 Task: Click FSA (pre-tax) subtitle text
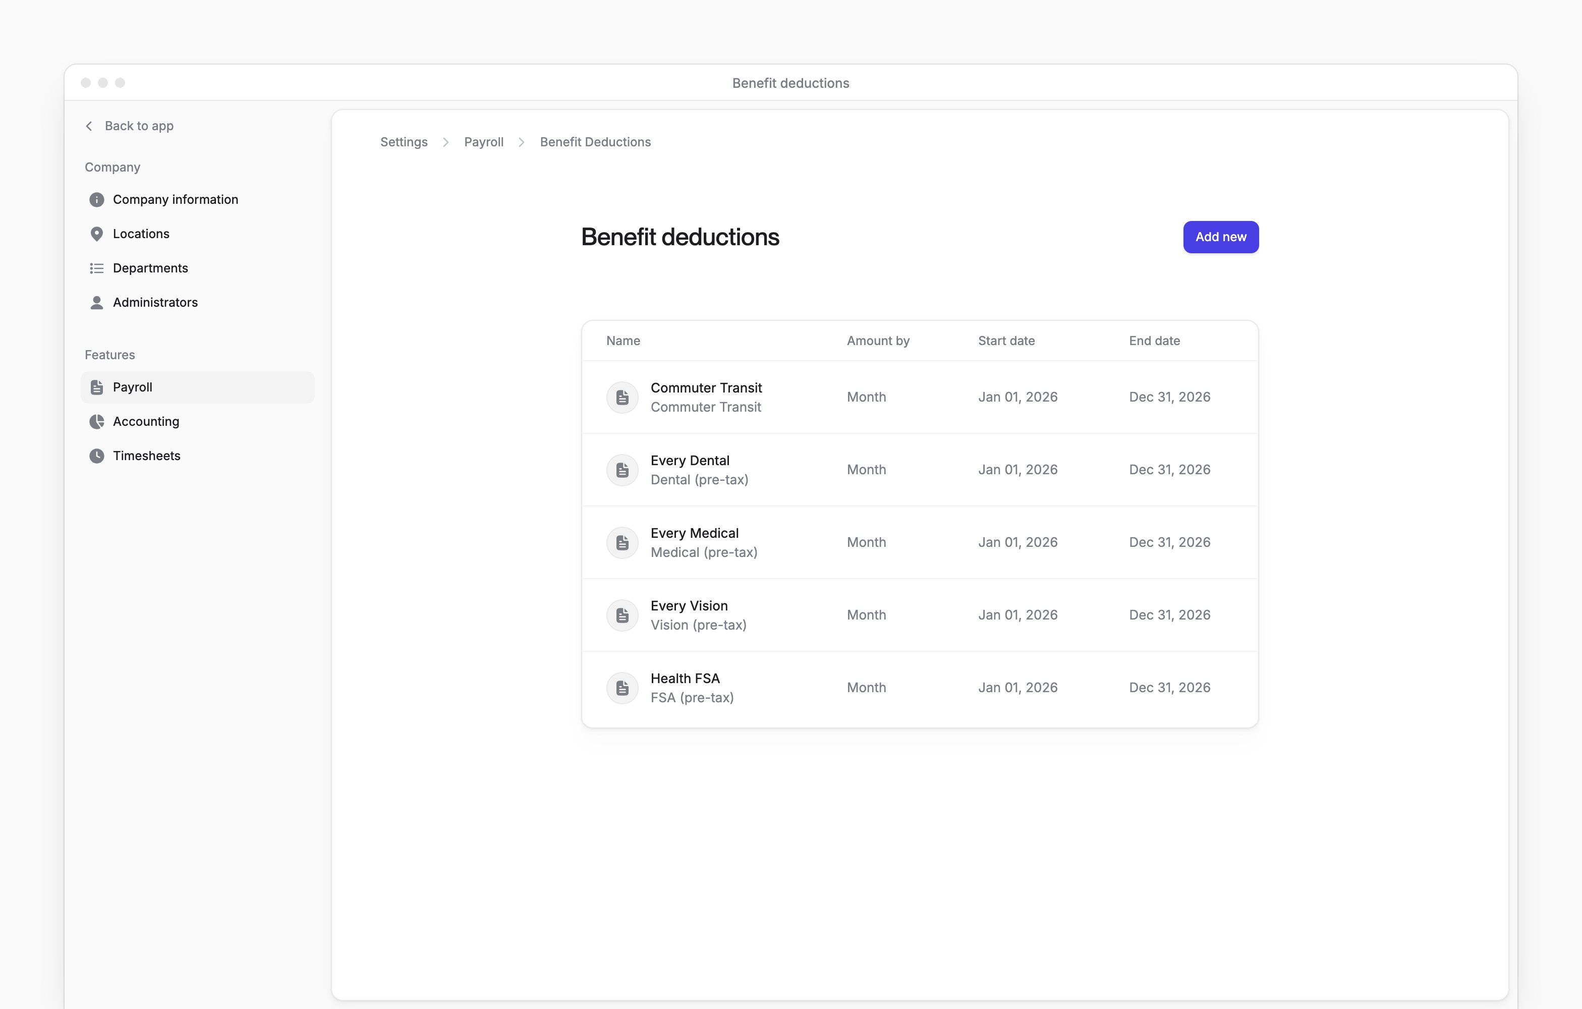[x=693, y=698]
